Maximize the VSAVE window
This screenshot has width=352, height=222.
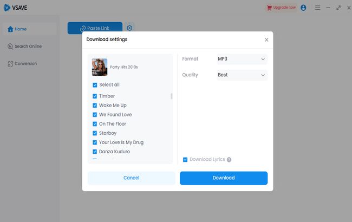(x=338, y=8)
